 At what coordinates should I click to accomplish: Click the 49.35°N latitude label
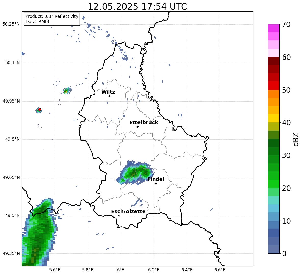pyautogui.click(x=11, y=253)
